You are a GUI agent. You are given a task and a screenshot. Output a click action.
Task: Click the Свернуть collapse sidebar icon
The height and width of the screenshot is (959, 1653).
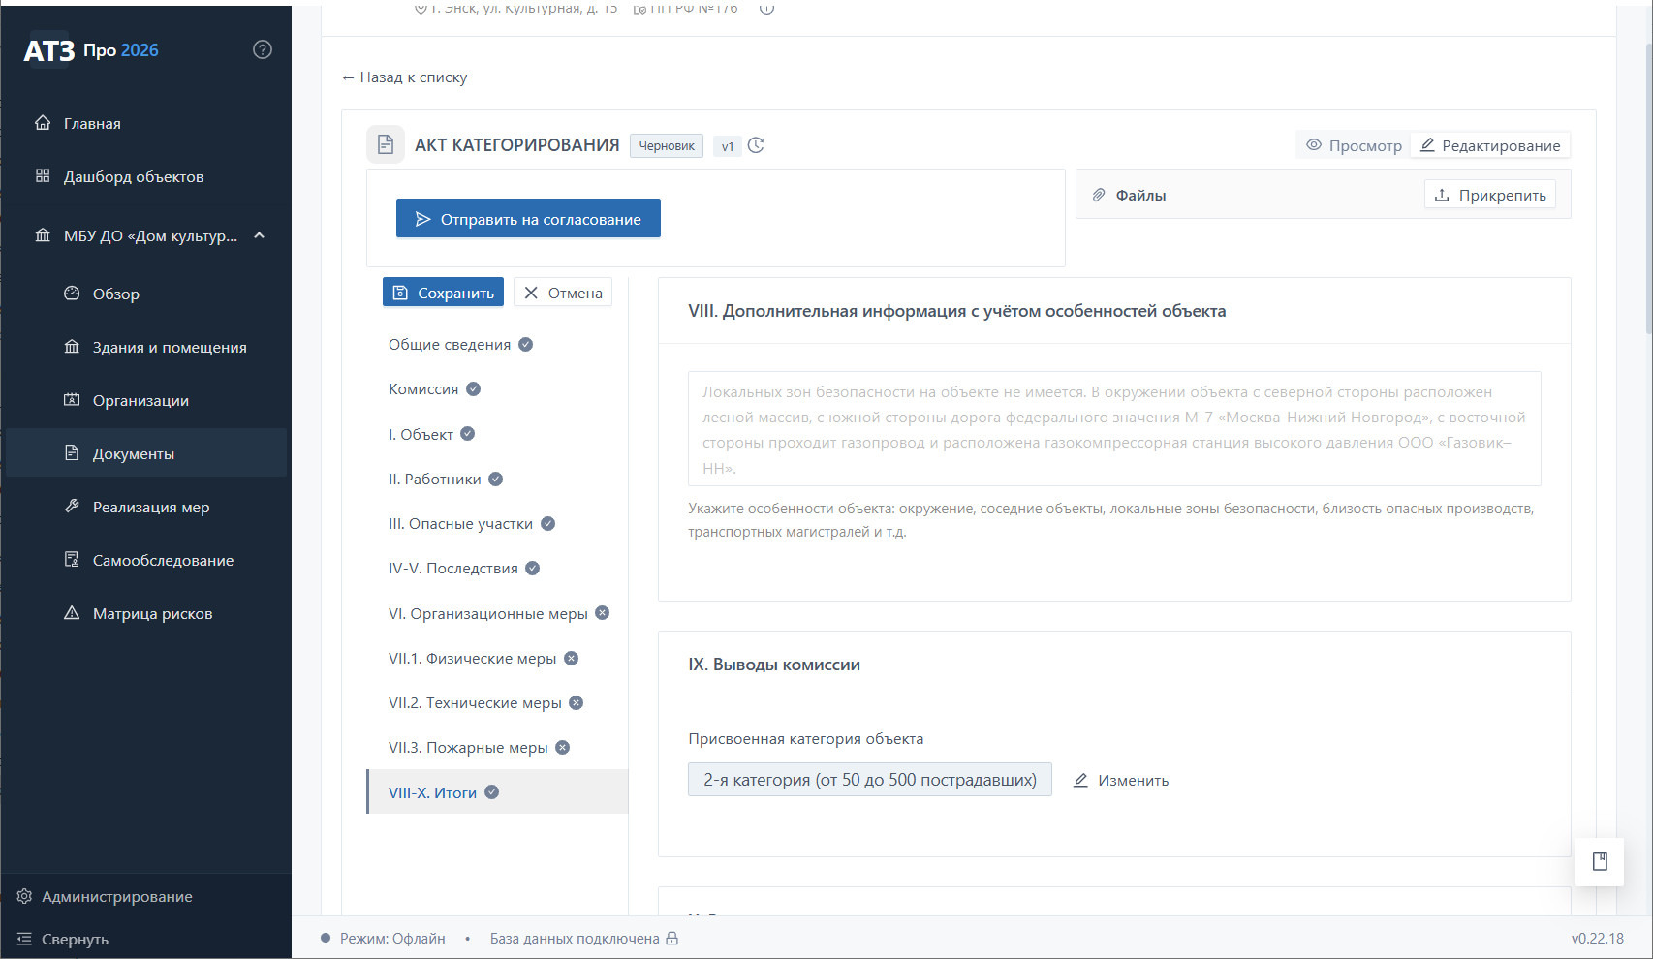tap(24, 939)
